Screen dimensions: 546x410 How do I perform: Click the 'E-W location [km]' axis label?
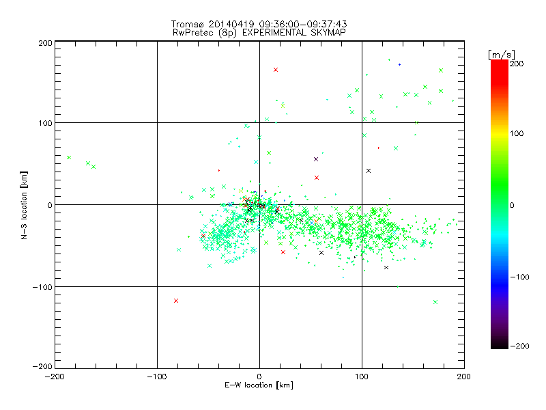click(x=259, y=385)
